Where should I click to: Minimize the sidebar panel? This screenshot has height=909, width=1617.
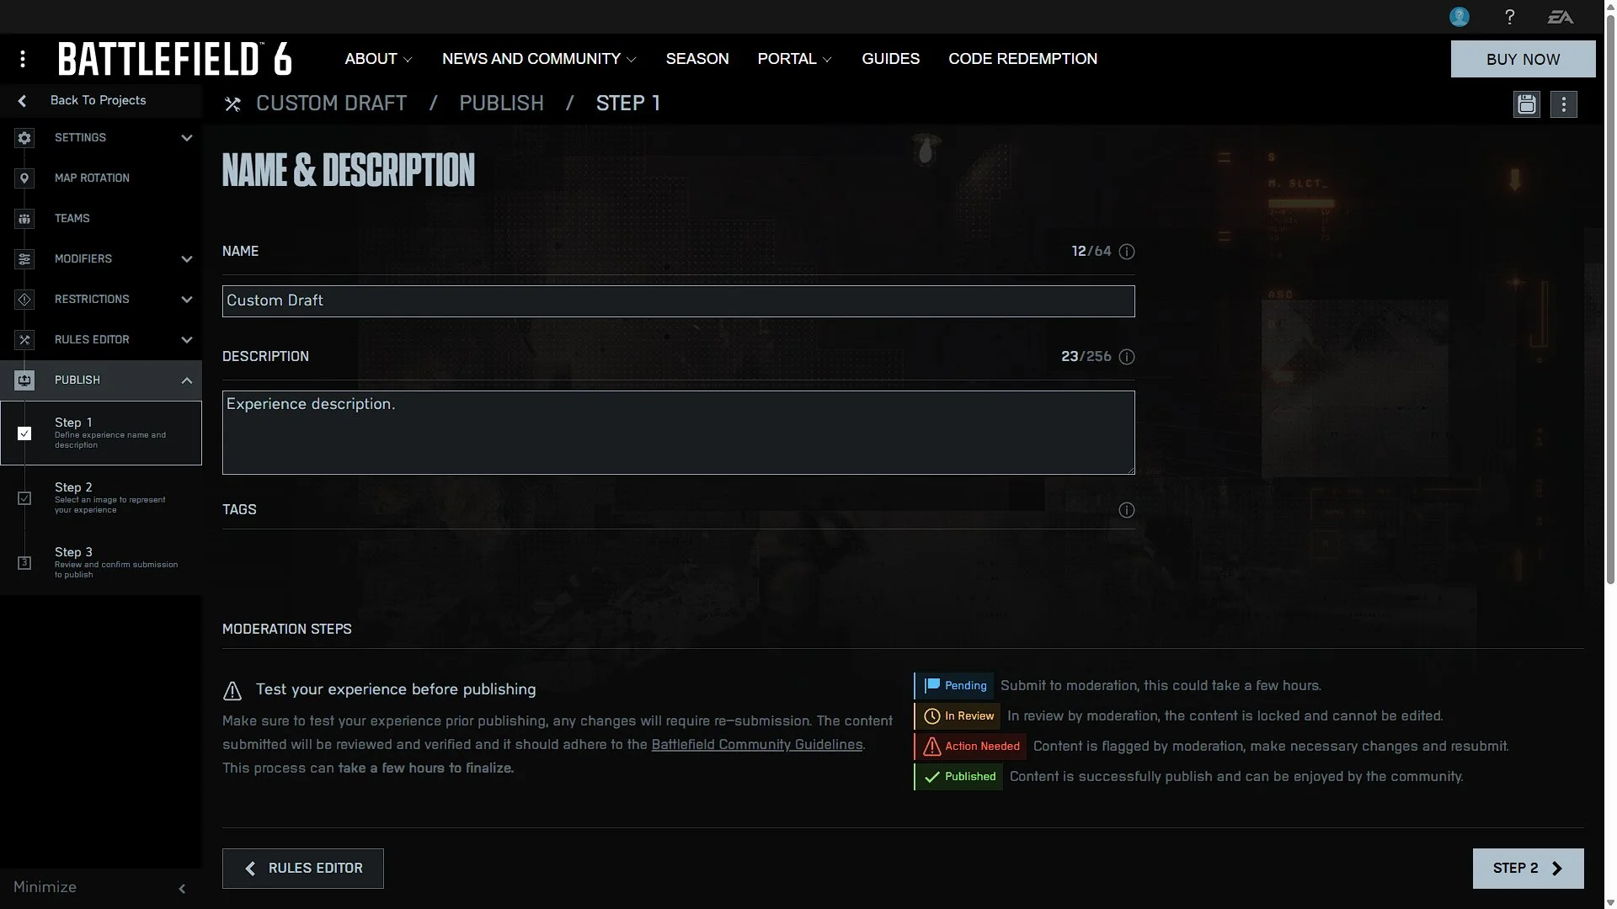click(x=101, y=888)
